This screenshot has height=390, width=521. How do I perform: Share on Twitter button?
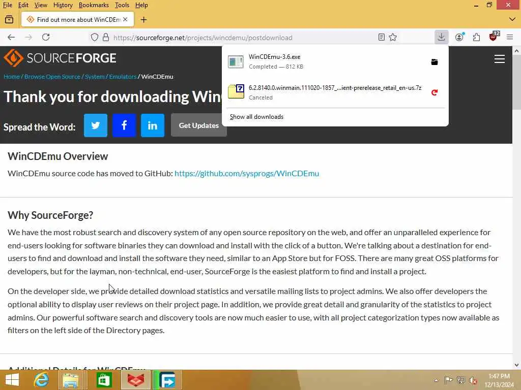click(x=96, y=125)
